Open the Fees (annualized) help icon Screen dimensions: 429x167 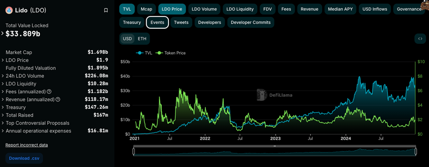(49, 91)
